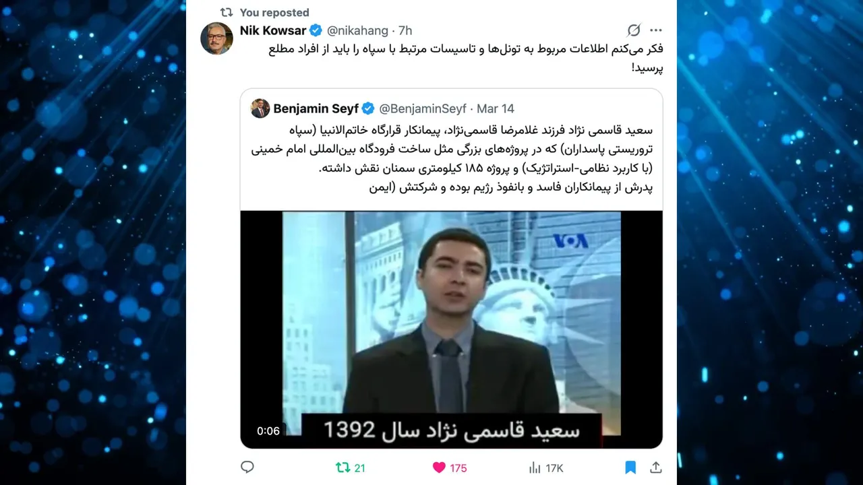Viewport: 863px width, 485px height.
Task: Open the share post icon
Action: click(655, 467)
